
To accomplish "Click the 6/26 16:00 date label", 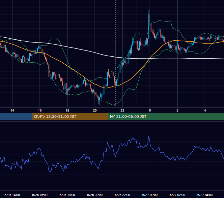I will [x=40, y=195].
